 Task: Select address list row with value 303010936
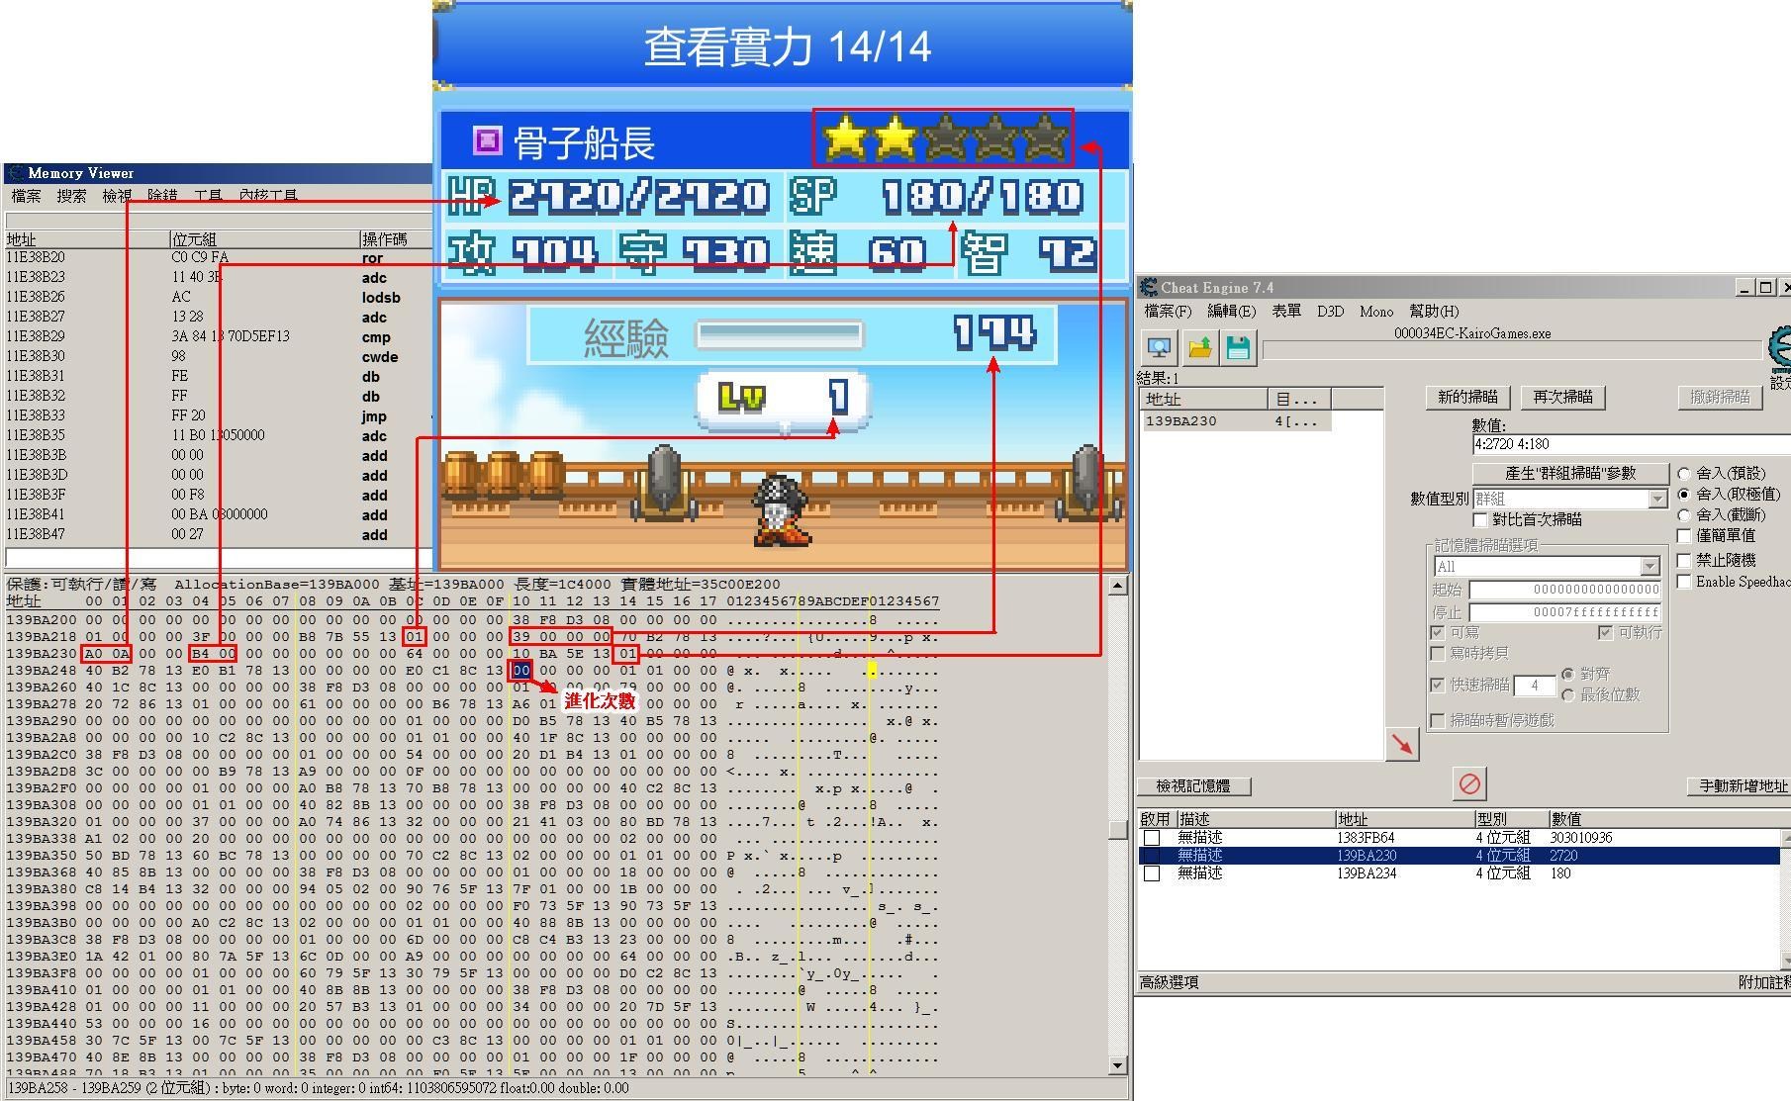pyautogui.click(x=1461, y=838)
